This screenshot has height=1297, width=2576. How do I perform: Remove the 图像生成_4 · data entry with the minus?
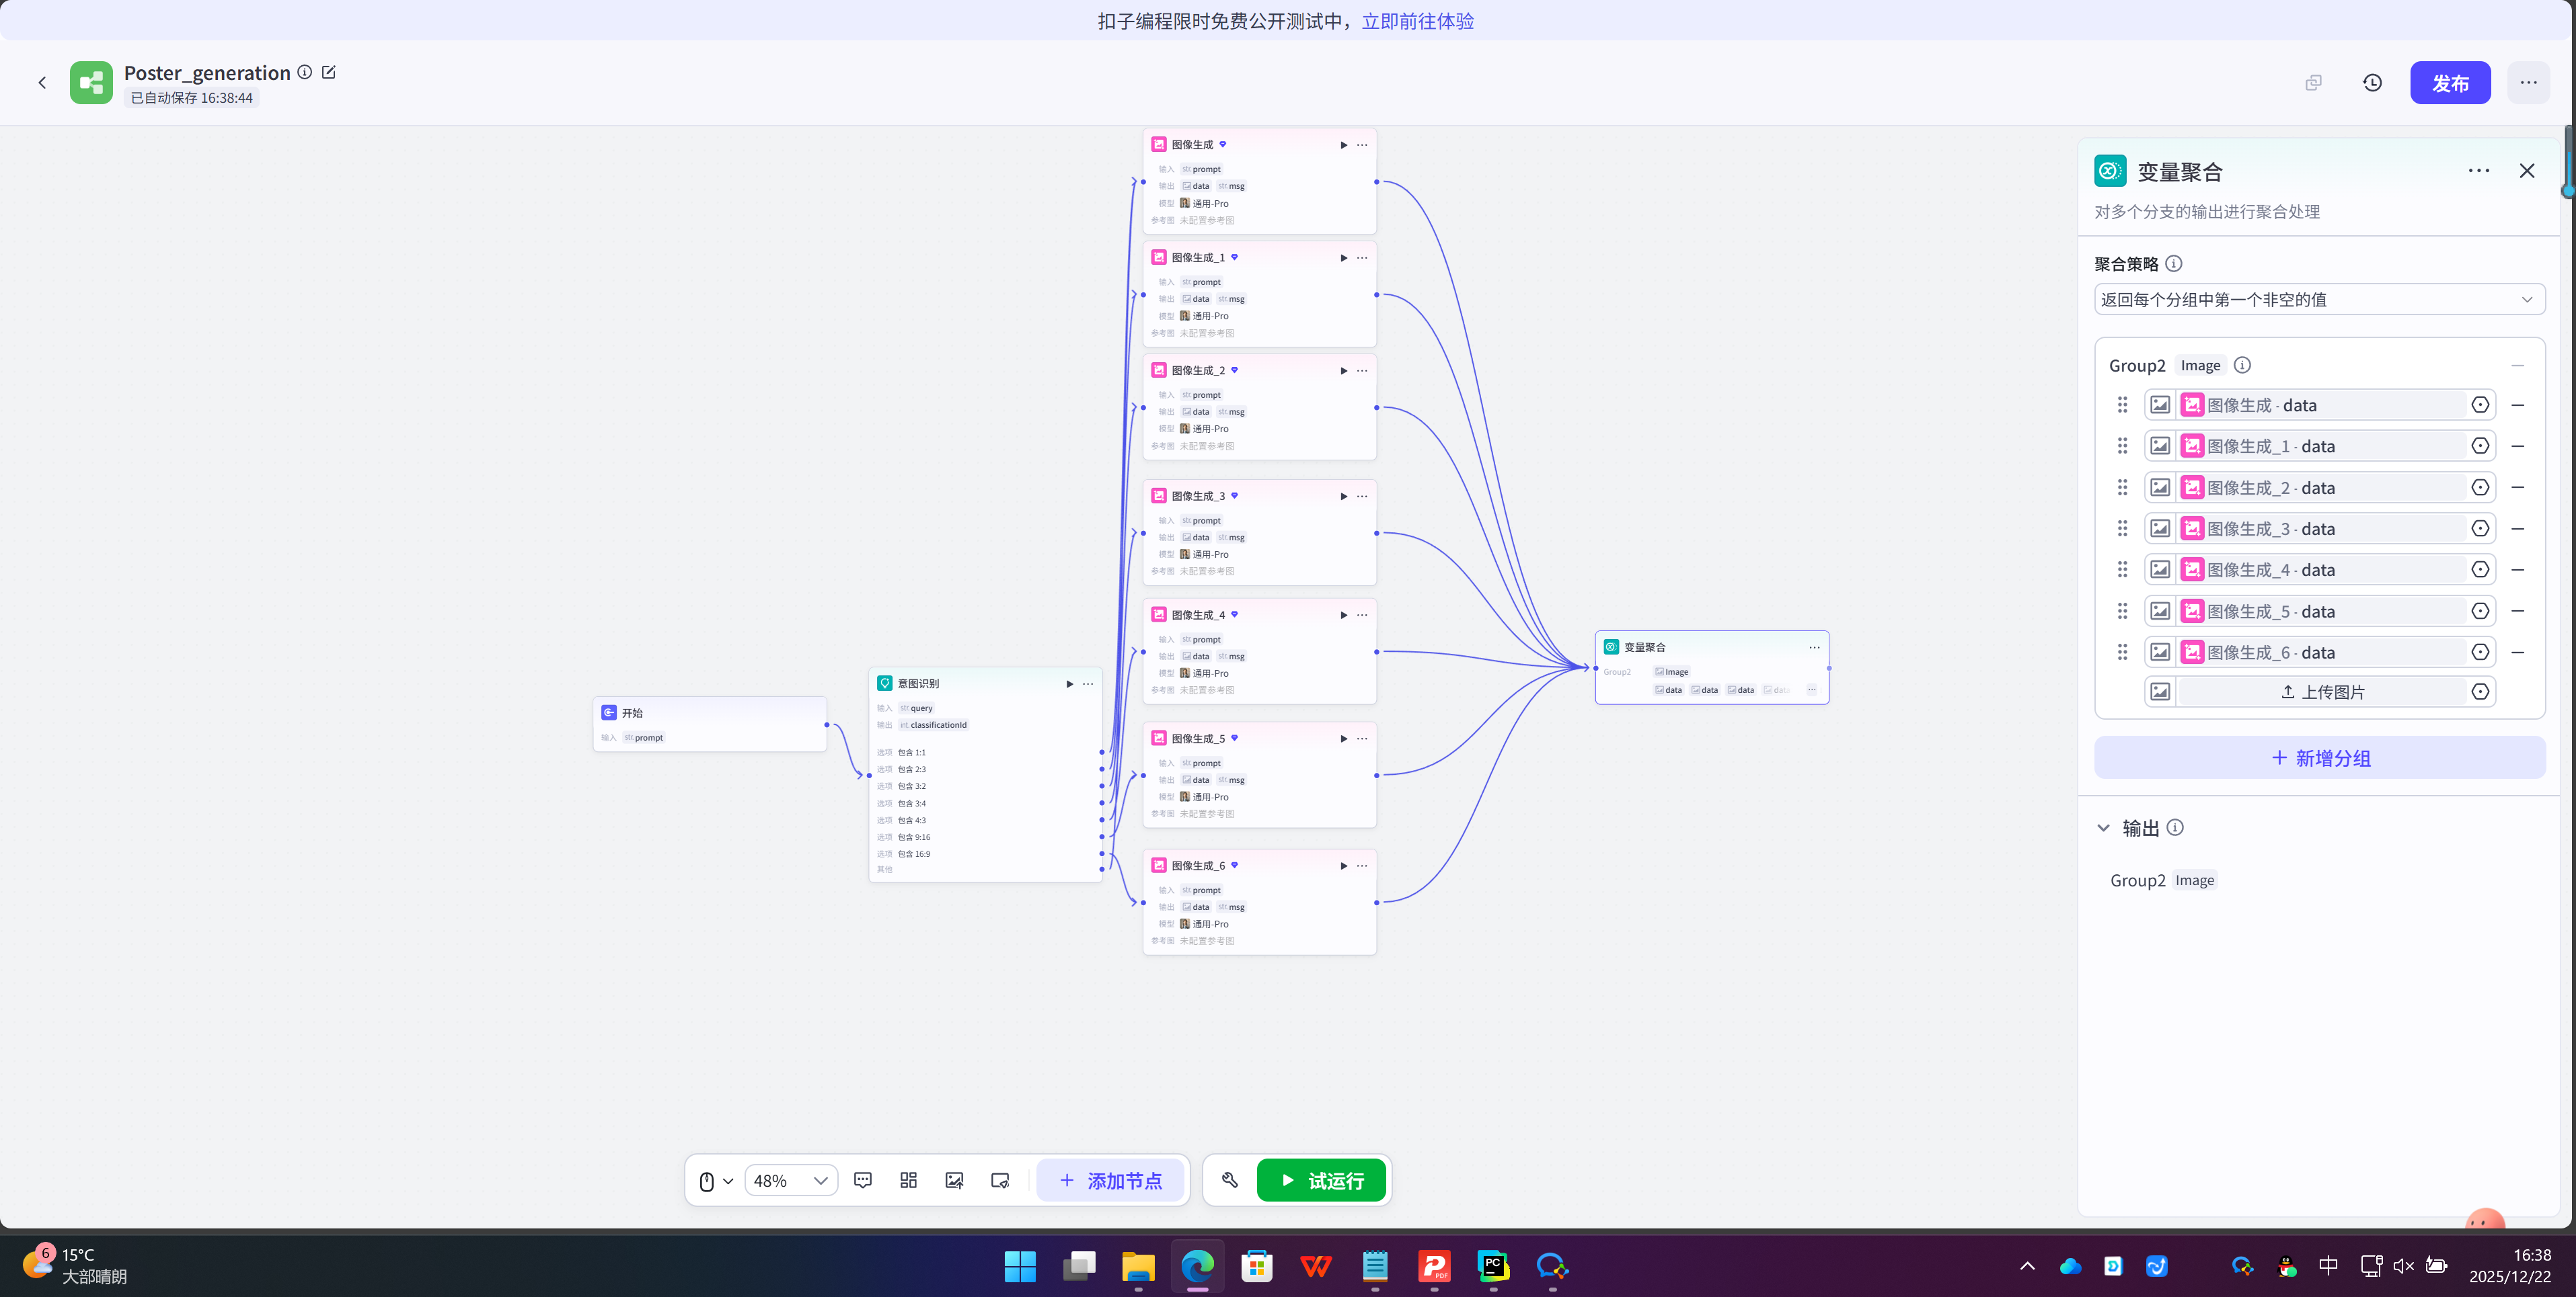(2518, 570)
